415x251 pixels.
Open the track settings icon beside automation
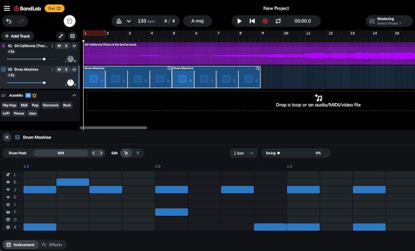click(72, 36)
